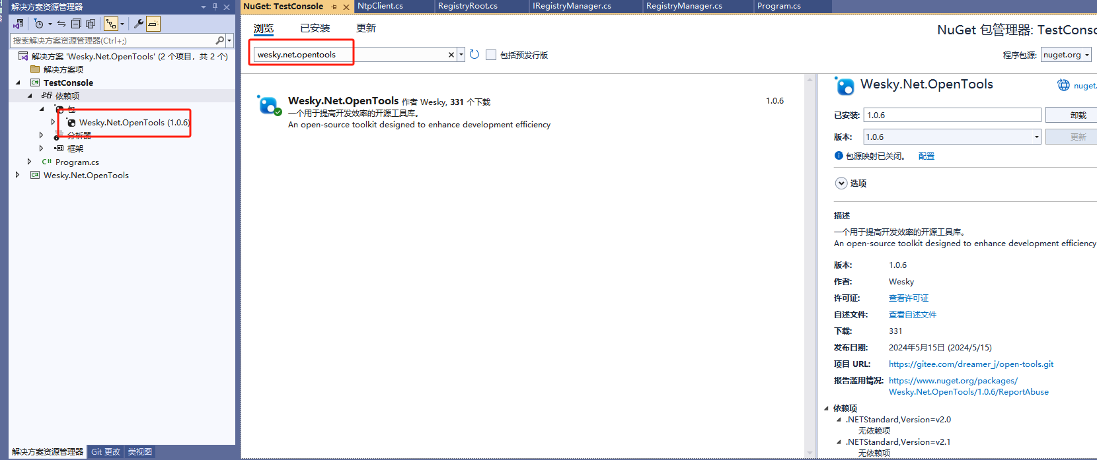Screen dimensions: 1097x460
Task: Click the show all files toolbar icon
Action: click(x=91, y=24)
